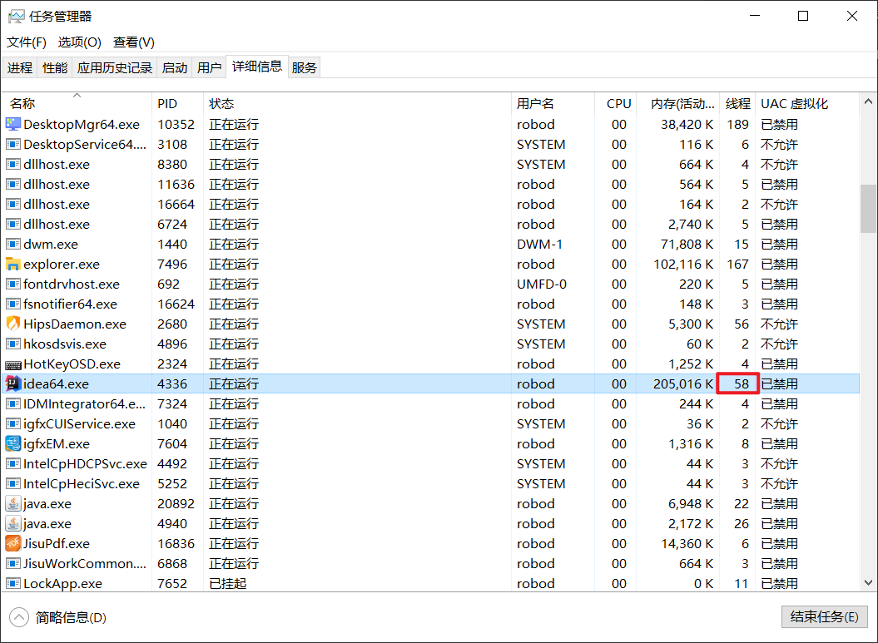
Task: Click the JisuPdf.exe orange PDF icon
Action: 12,543
